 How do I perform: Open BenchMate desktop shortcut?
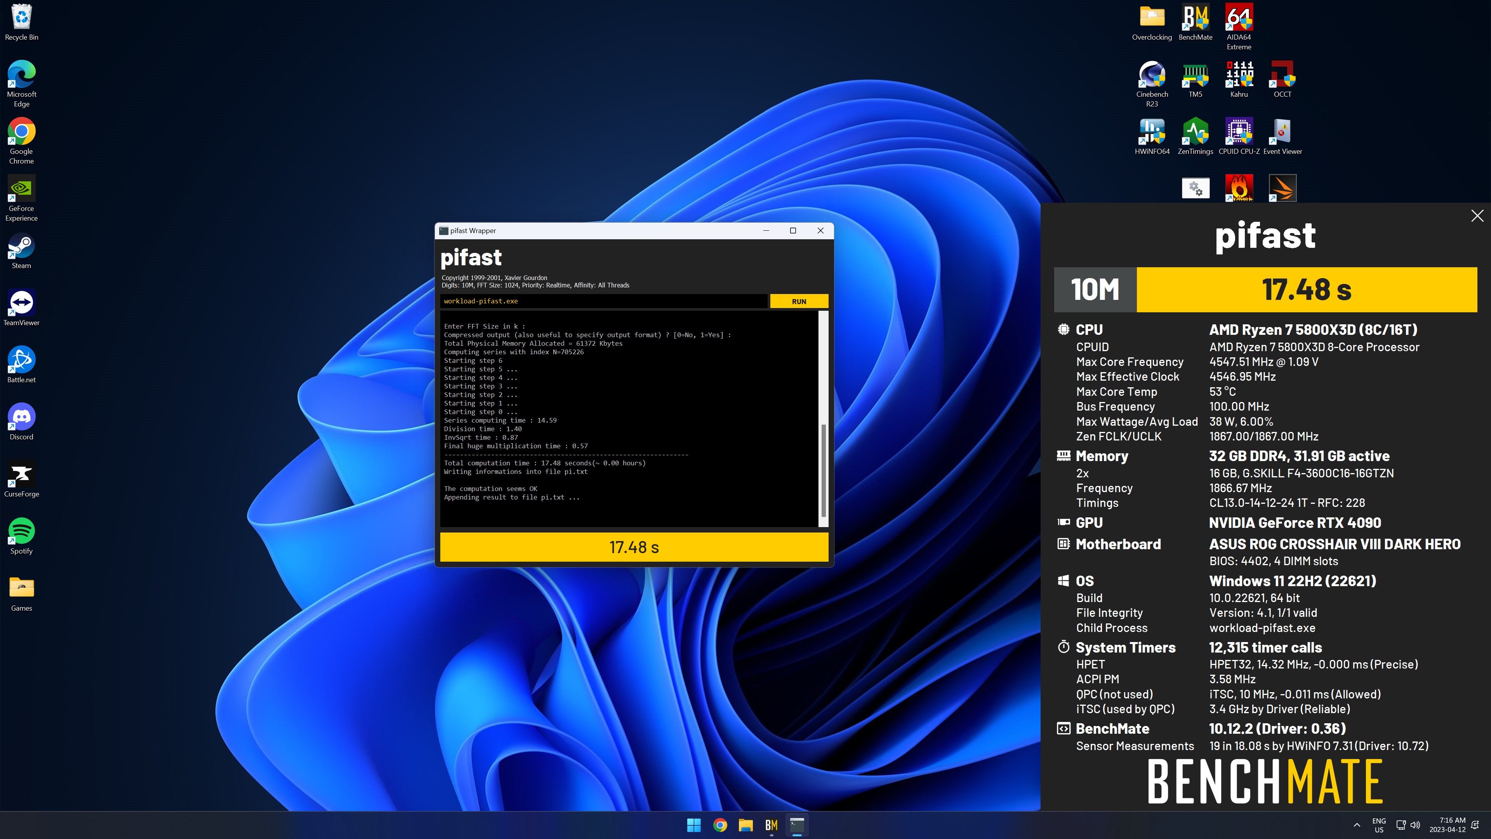tap(1195, 22)
